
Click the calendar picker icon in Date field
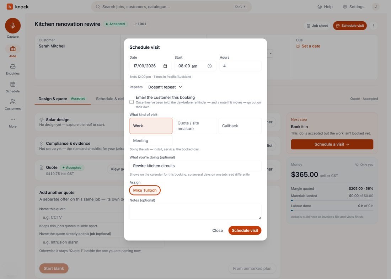[x=165, y=66]
